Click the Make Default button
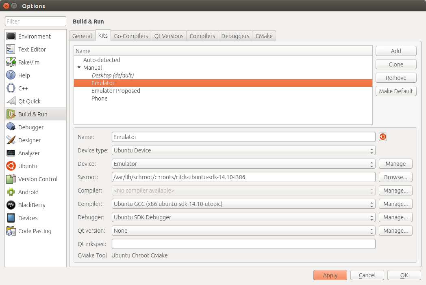Image resolution: width=426 pixels, height=285 pixels. point(396,91)
